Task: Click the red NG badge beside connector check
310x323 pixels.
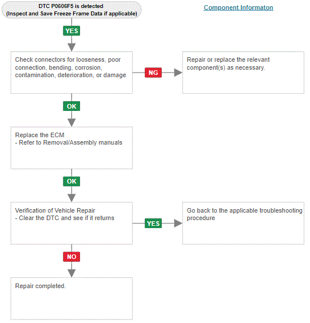Action: click(153, 73)
